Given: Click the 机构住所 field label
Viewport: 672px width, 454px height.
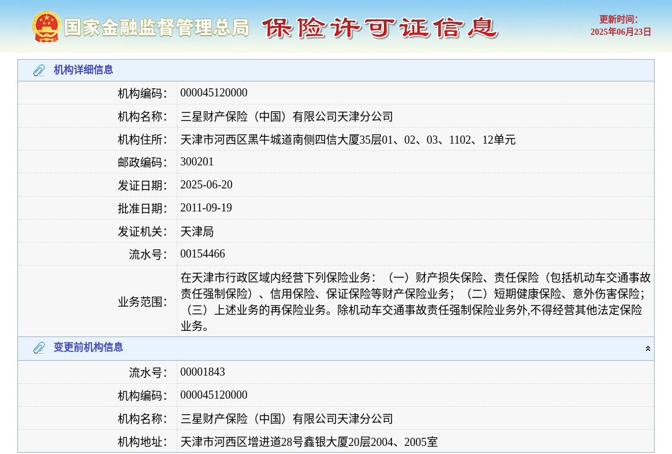Looking at the screenshot, I should tap(142, 140).
